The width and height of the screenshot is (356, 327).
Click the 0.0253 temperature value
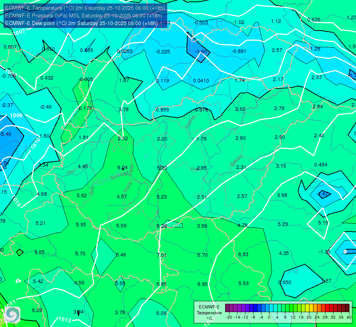tap(125, 52)
